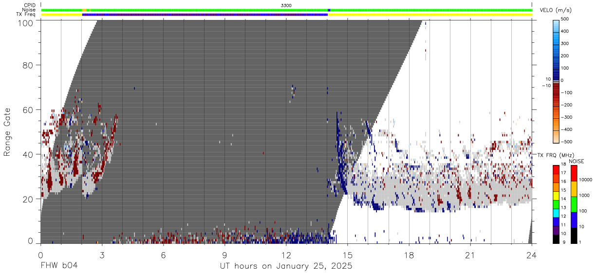Click the x-axis tick label 6
The image size is (598, 276).
tap(164, 255)
